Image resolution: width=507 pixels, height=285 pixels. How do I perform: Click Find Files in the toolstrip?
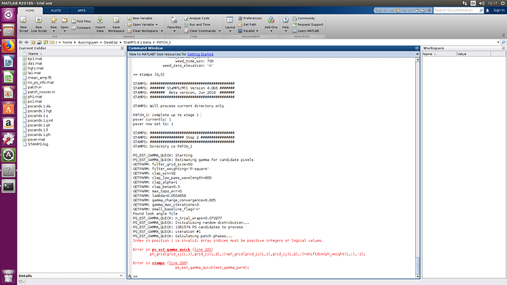click(81, 21)
